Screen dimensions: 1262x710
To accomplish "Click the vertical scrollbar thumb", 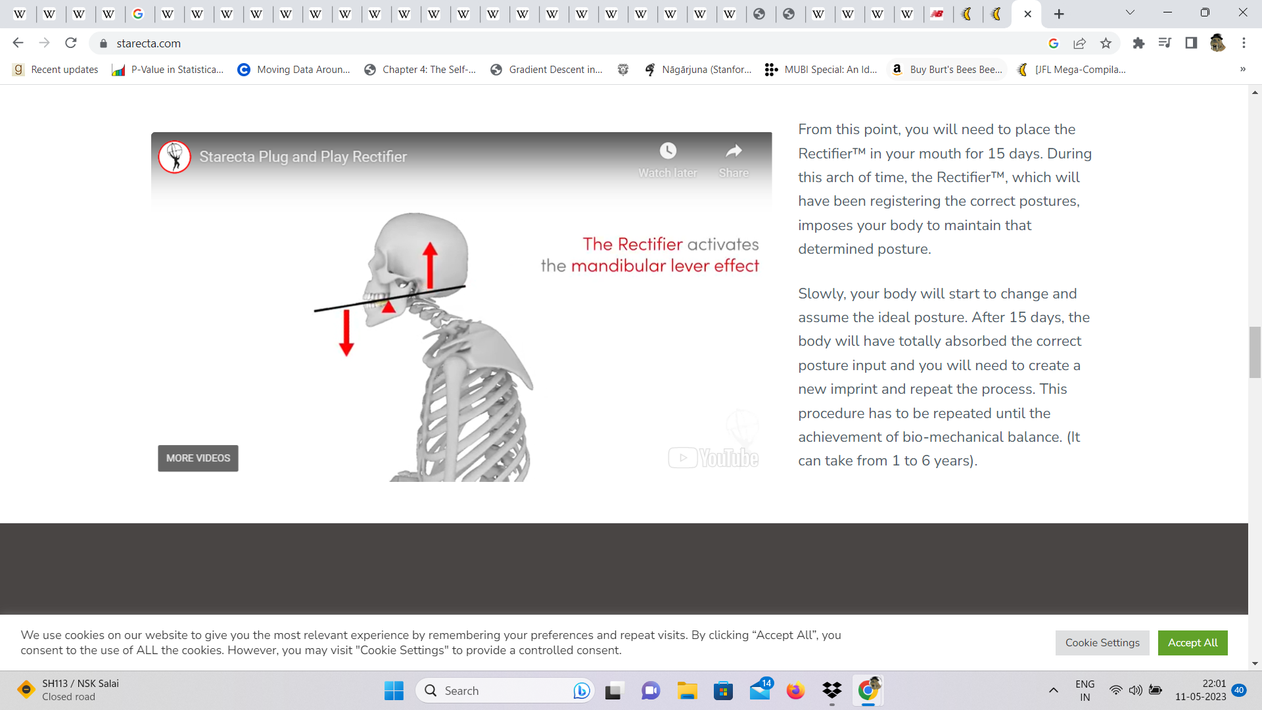I will point(1255,352).
